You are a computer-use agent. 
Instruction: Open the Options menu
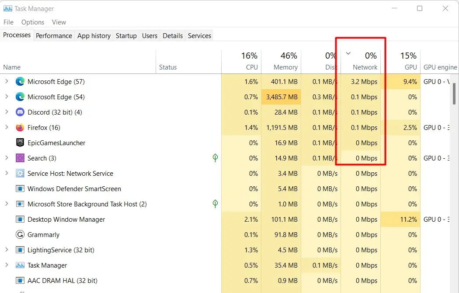pyautogui.click(x=32, y=22)
